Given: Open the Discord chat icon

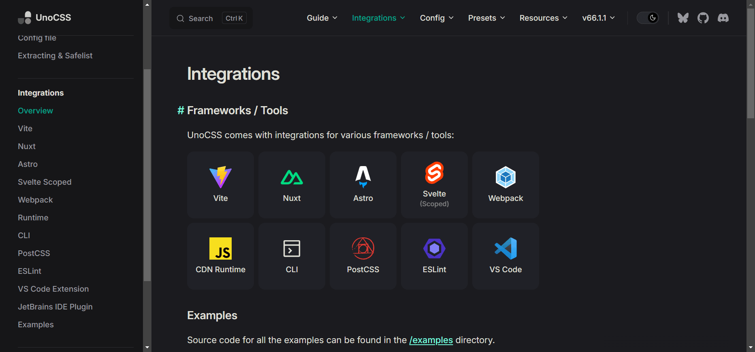Looking at the screenshot, I should [723, 18].
